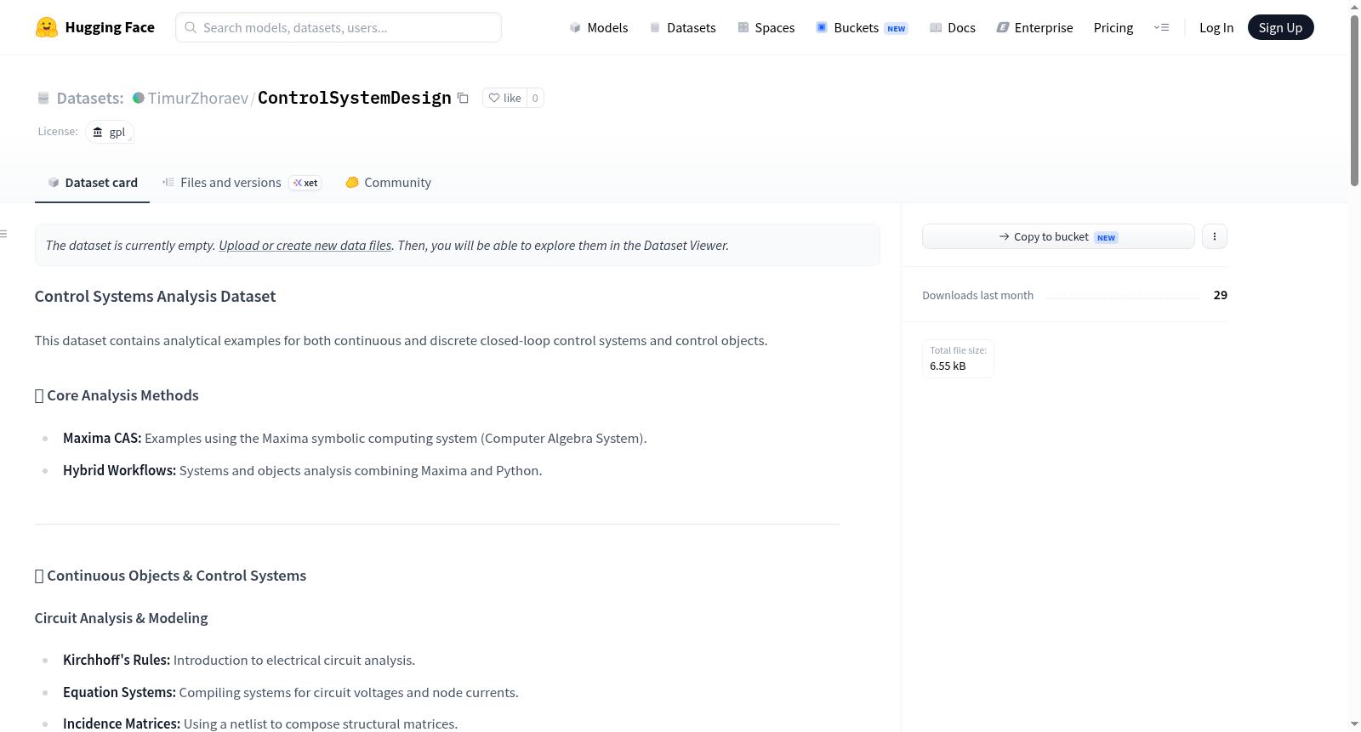Like the dataset with the heart button
Viewport: 1361px width, 732px height.
point(505,98)
